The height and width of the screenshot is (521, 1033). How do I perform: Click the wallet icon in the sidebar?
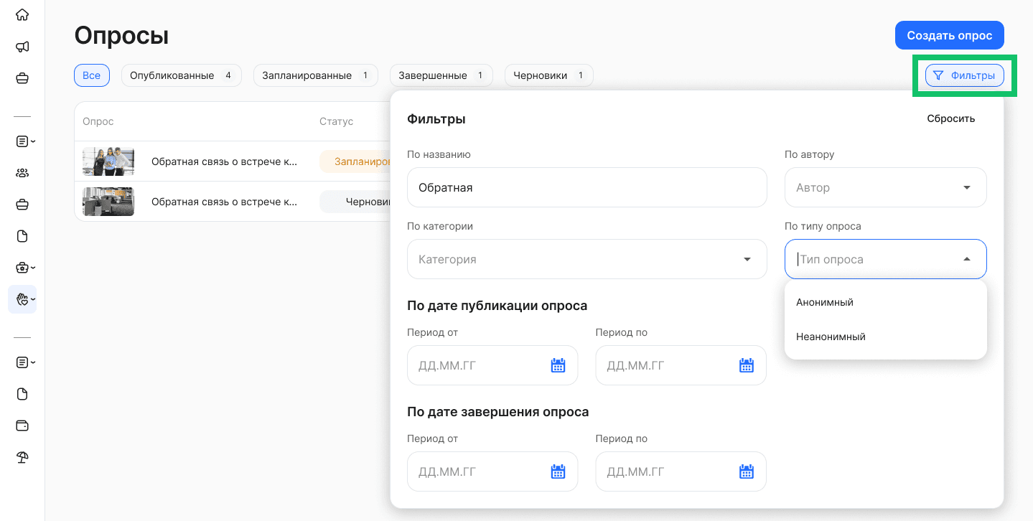[x=22, y=426]
